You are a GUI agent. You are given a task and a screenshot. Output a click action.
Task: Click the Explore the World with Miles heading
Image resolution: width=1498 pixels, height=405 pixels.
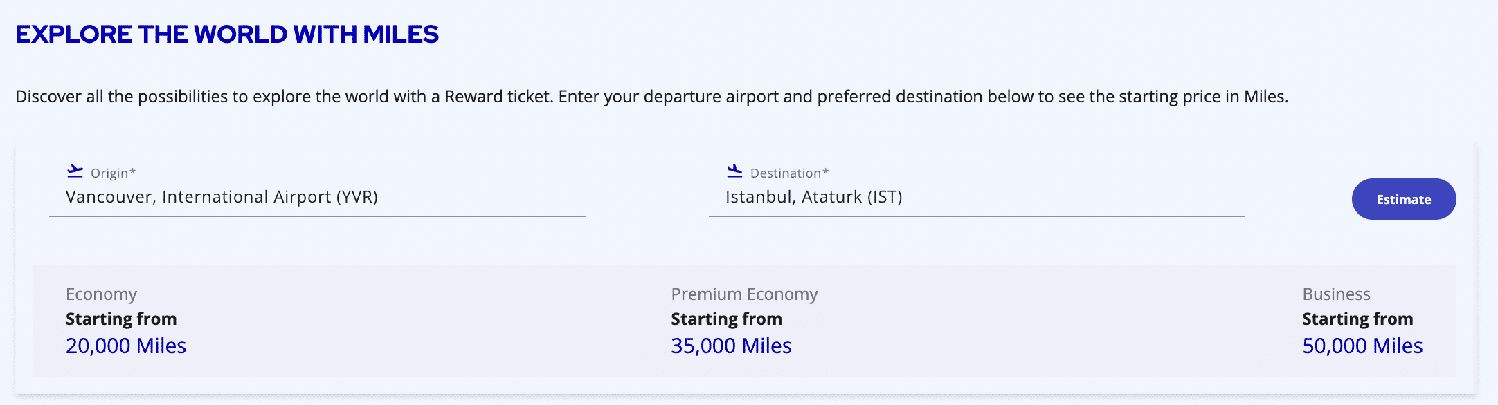[227, 35]
